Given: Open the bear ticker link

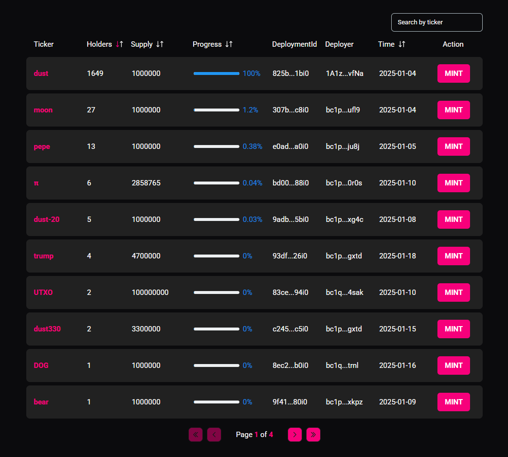Looking at the screenshot, I should click(41, 402).
